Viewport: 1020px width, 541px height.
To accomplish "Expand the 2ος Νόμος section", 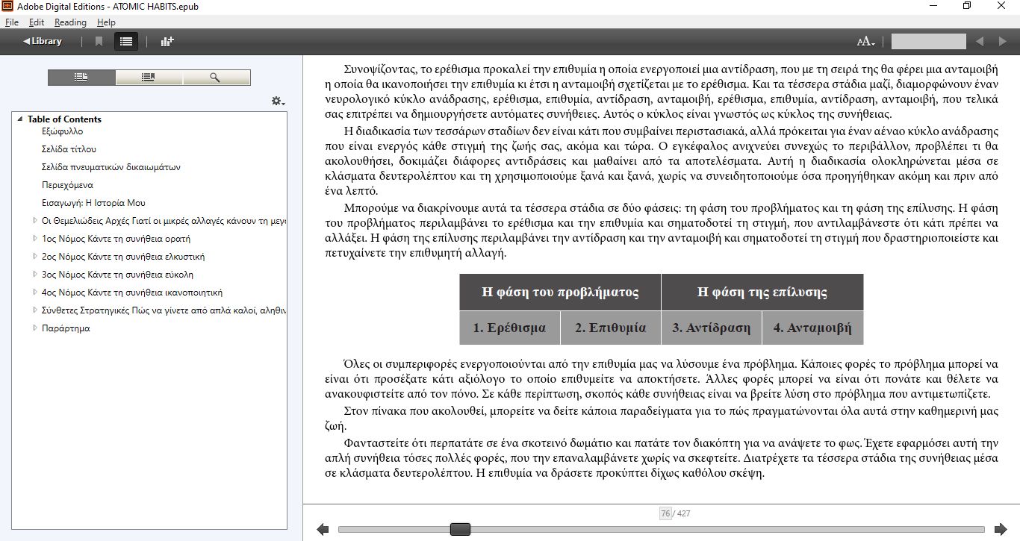I will 35,257.
